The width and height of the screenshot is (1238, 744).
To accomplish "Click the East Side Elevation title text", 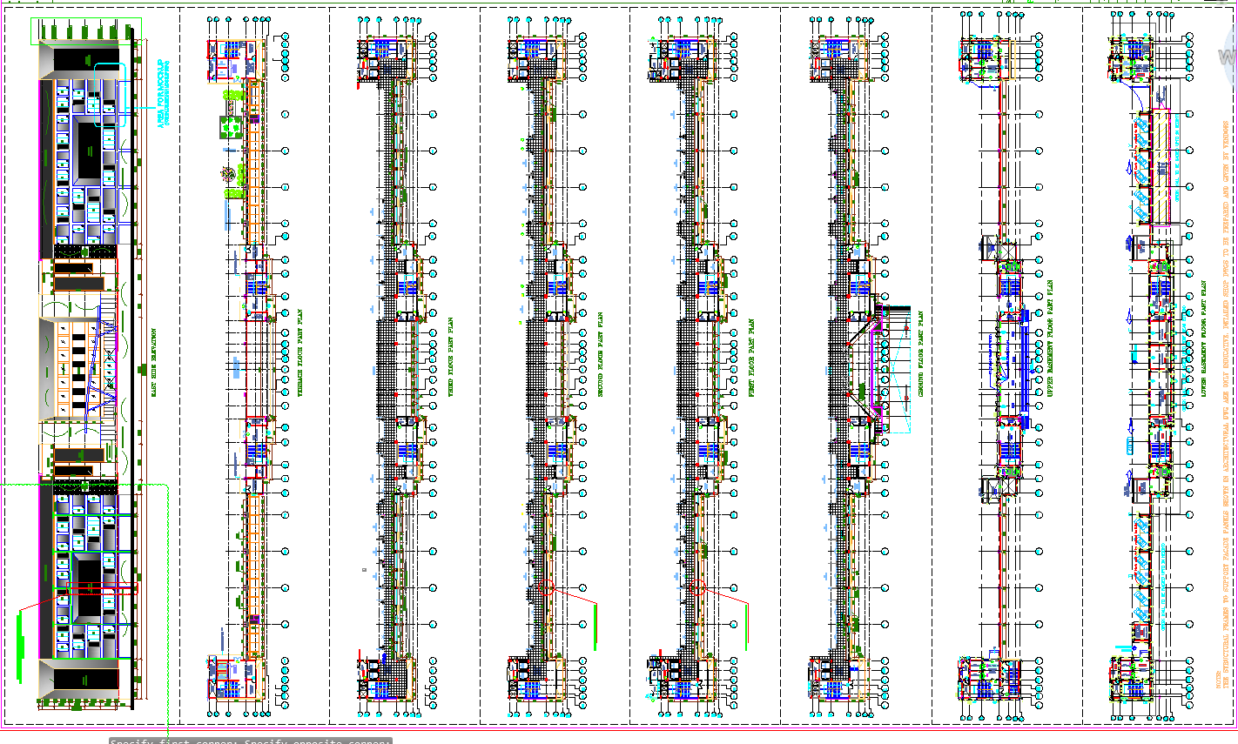I will [x=154, y=362].
